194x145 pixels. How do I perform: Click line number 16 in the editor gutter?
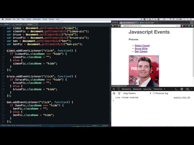[3, 76]
